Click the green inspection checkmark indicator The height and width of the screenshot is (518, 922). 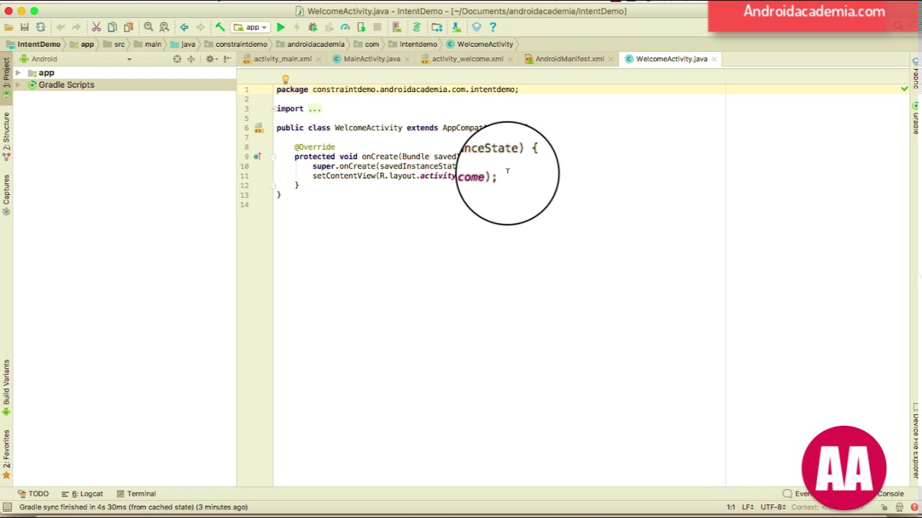(x=905, y=88)
